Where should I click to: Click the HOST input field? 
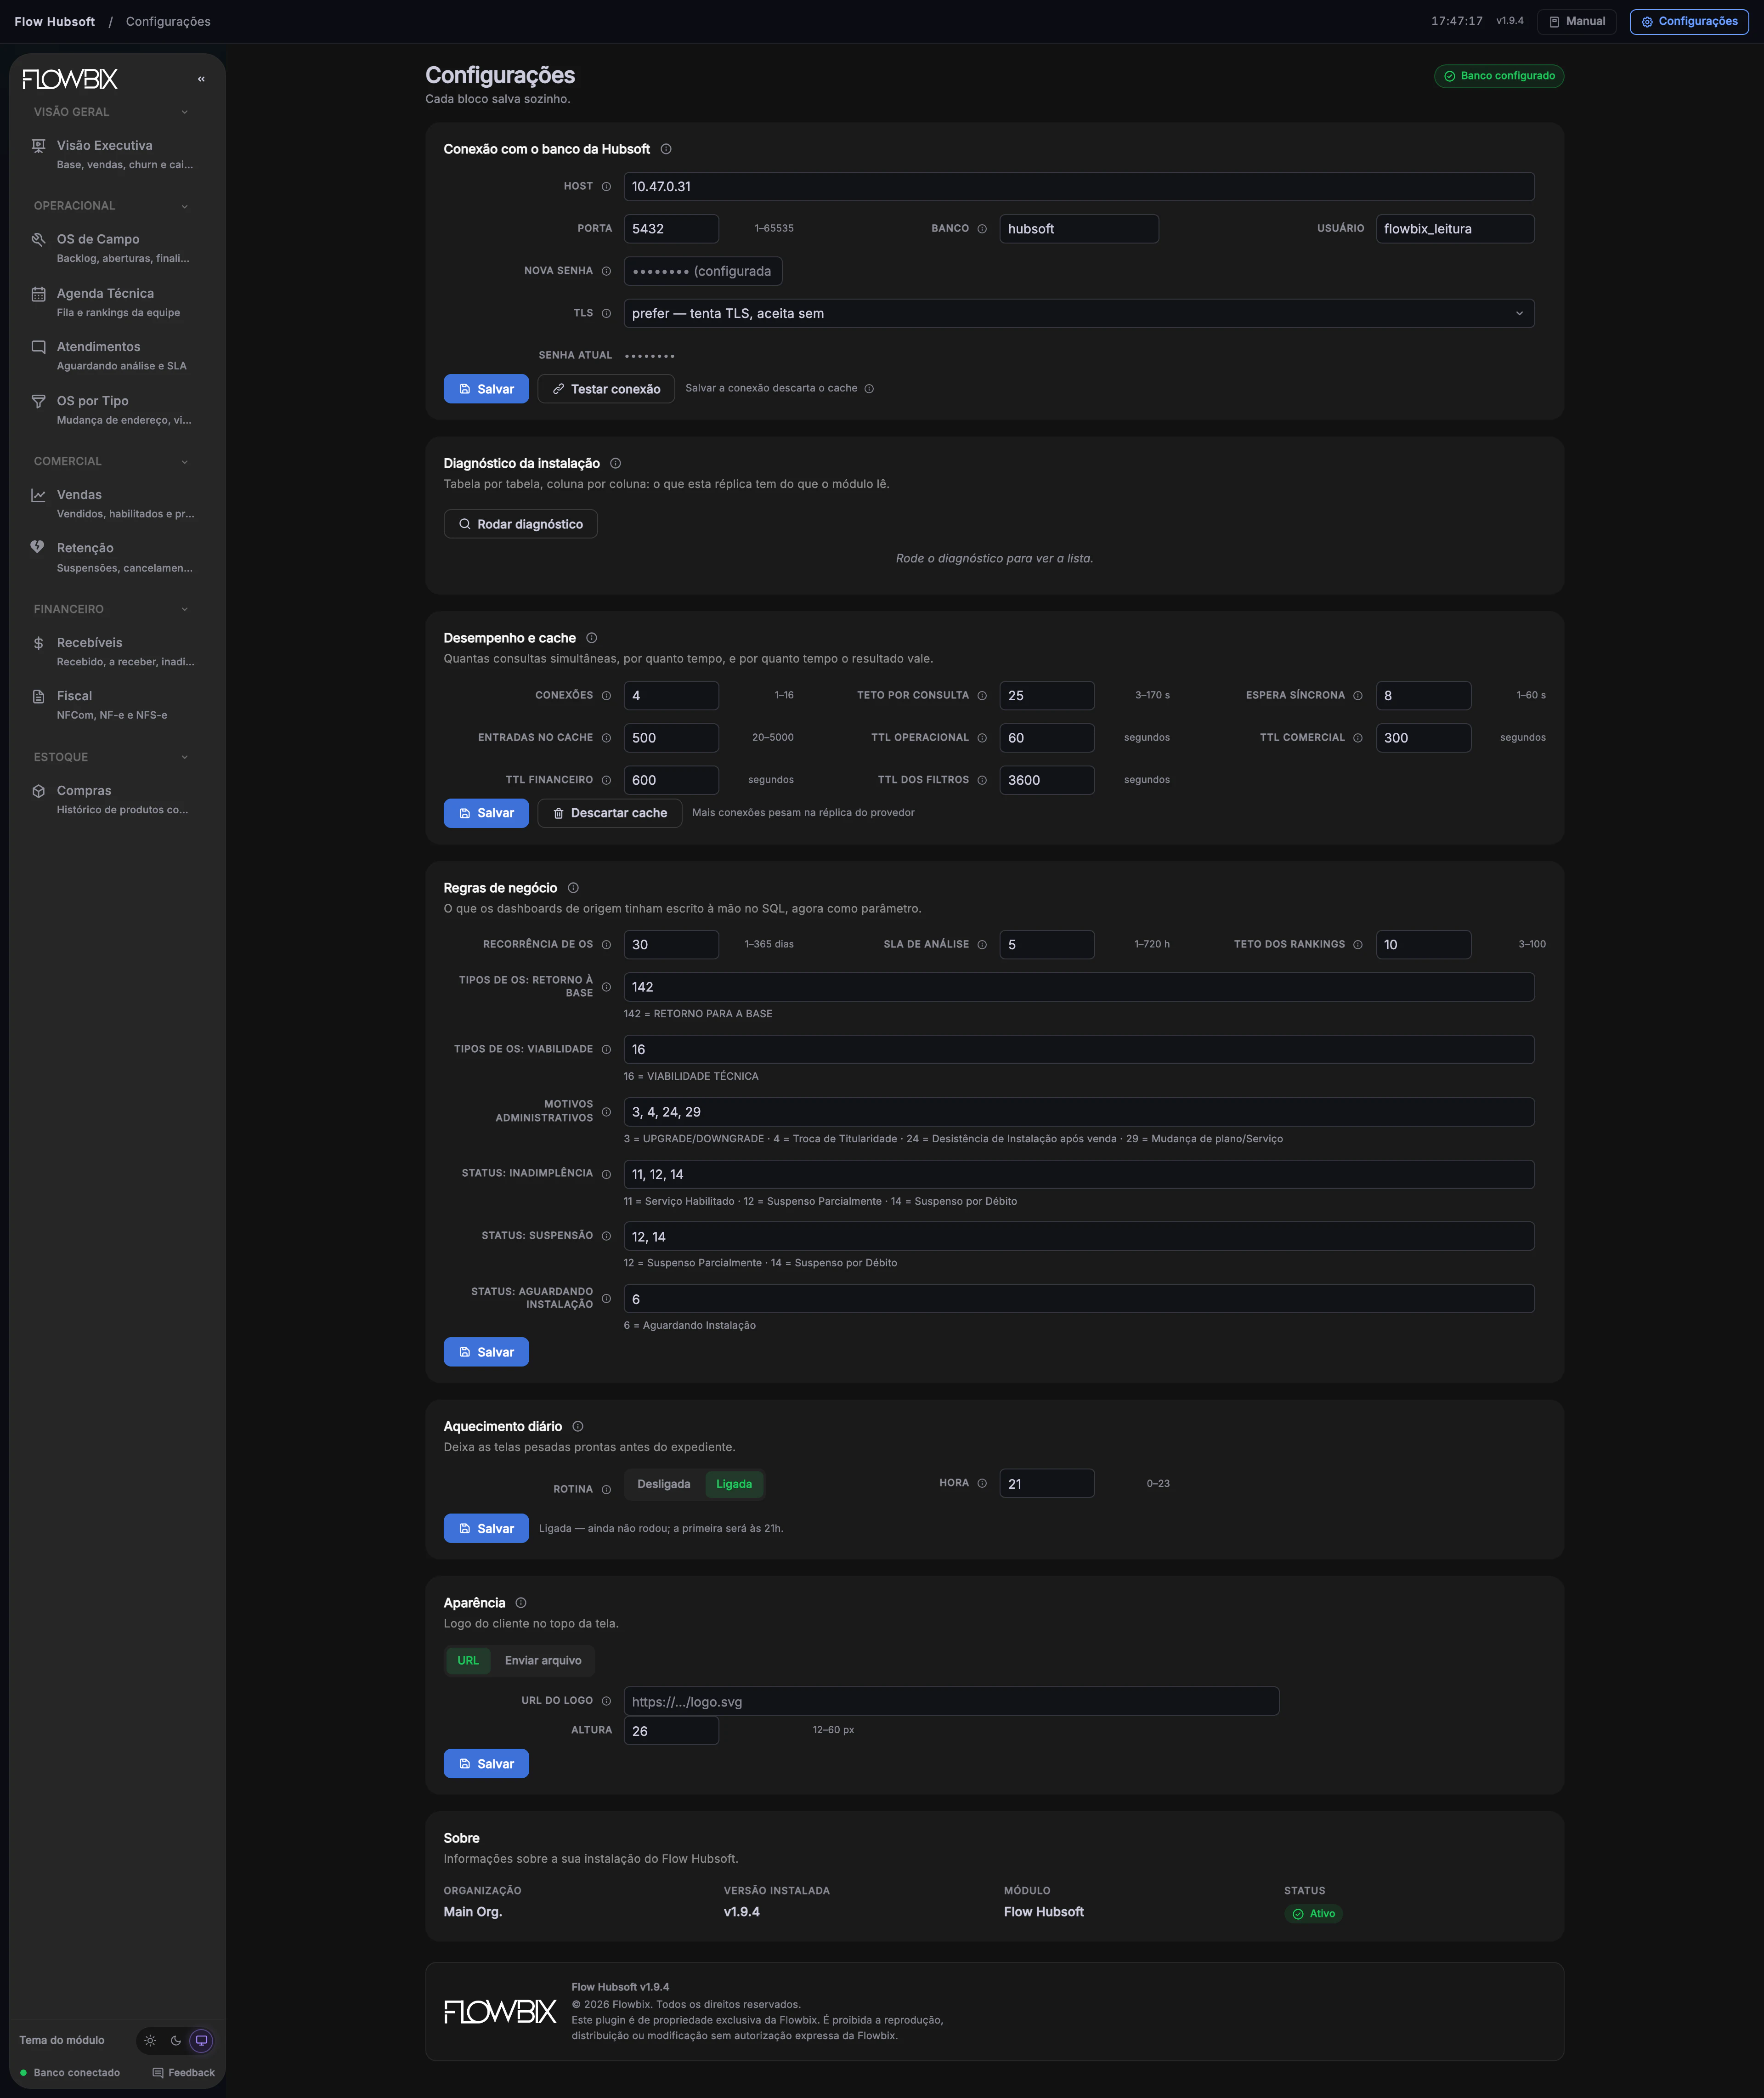(1079, 187)
